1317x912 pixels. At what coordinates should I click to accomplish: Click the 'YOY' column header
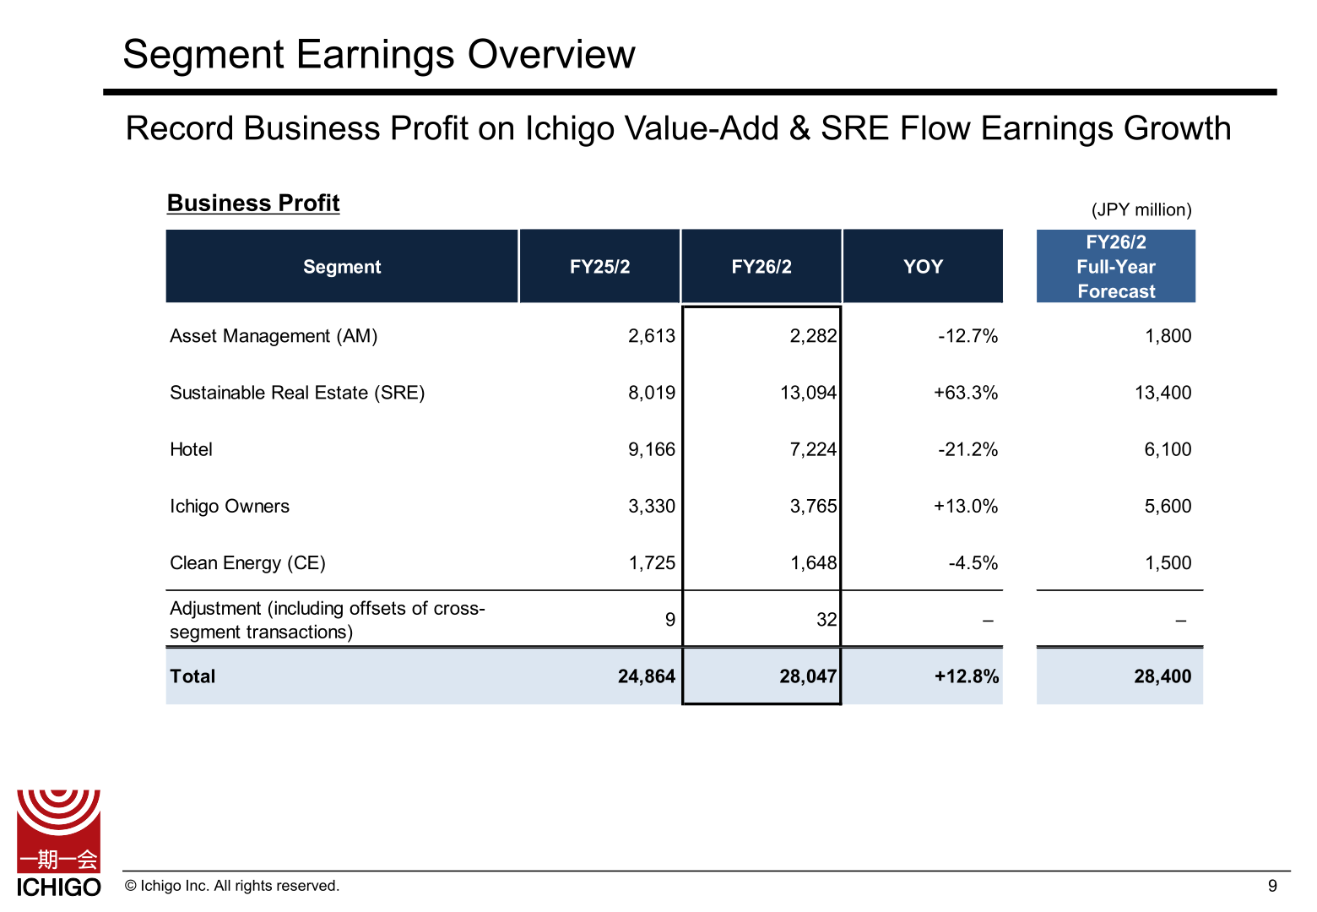pos(923,266)
